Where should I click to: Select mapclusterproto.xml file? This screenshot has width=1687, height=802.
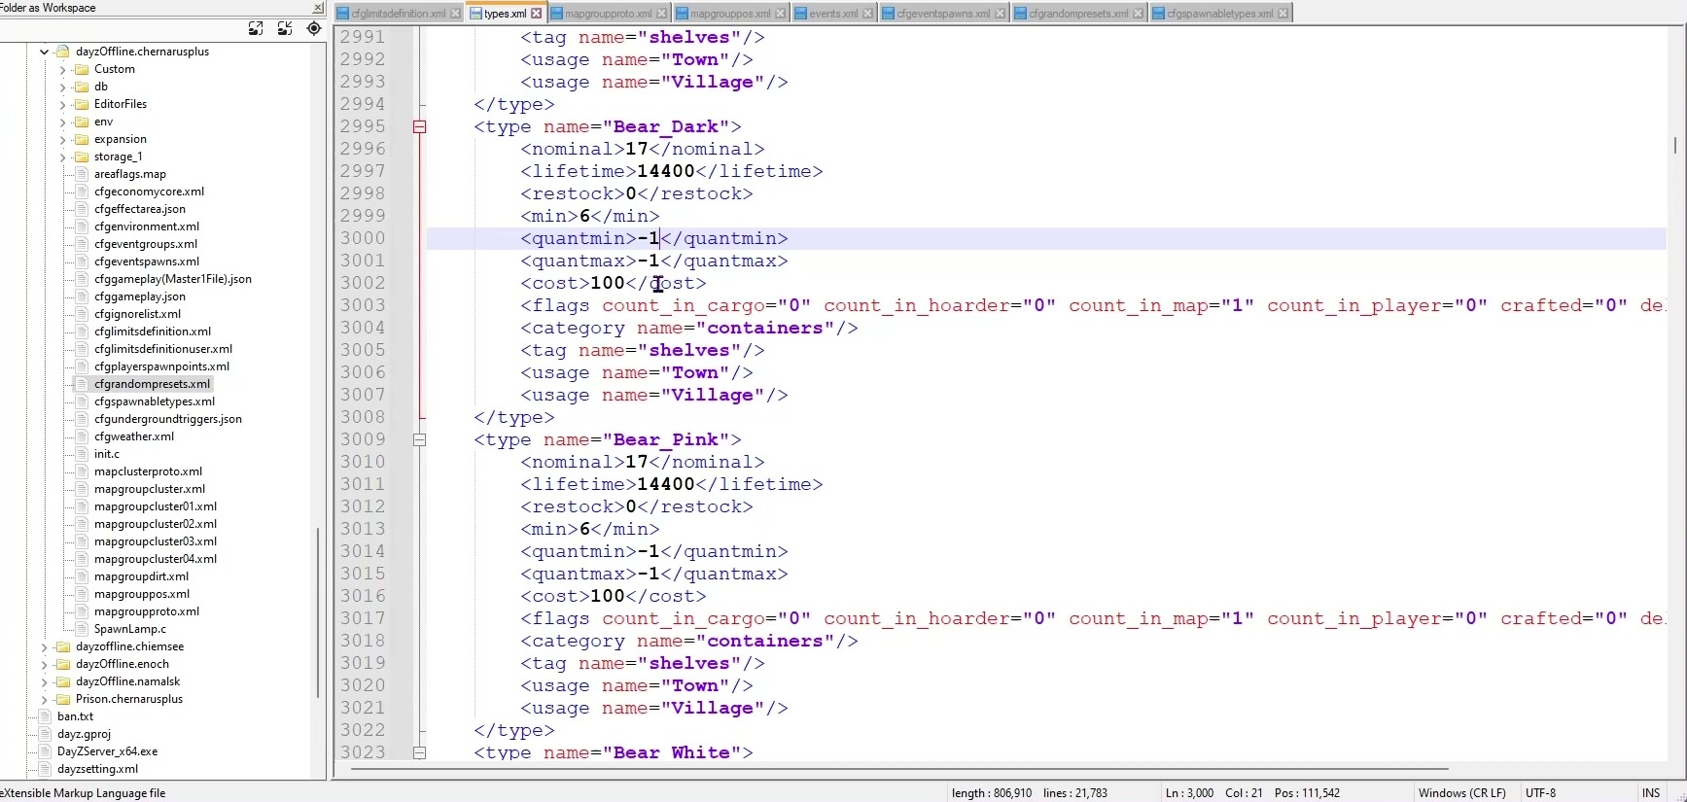click(x=148, y=471)
